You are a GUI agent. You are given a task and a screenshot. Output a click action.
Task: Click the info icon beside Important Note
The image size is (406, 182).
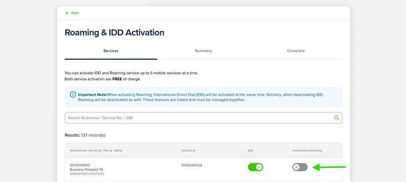[73, 95]
